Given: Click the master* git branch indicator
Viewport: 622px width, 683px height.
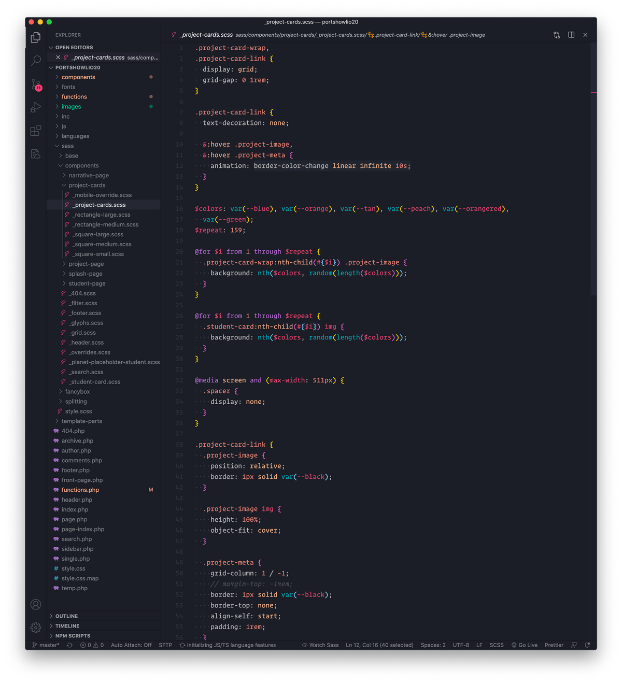Looking at the screenshot, I should click(x=46, y=645).
